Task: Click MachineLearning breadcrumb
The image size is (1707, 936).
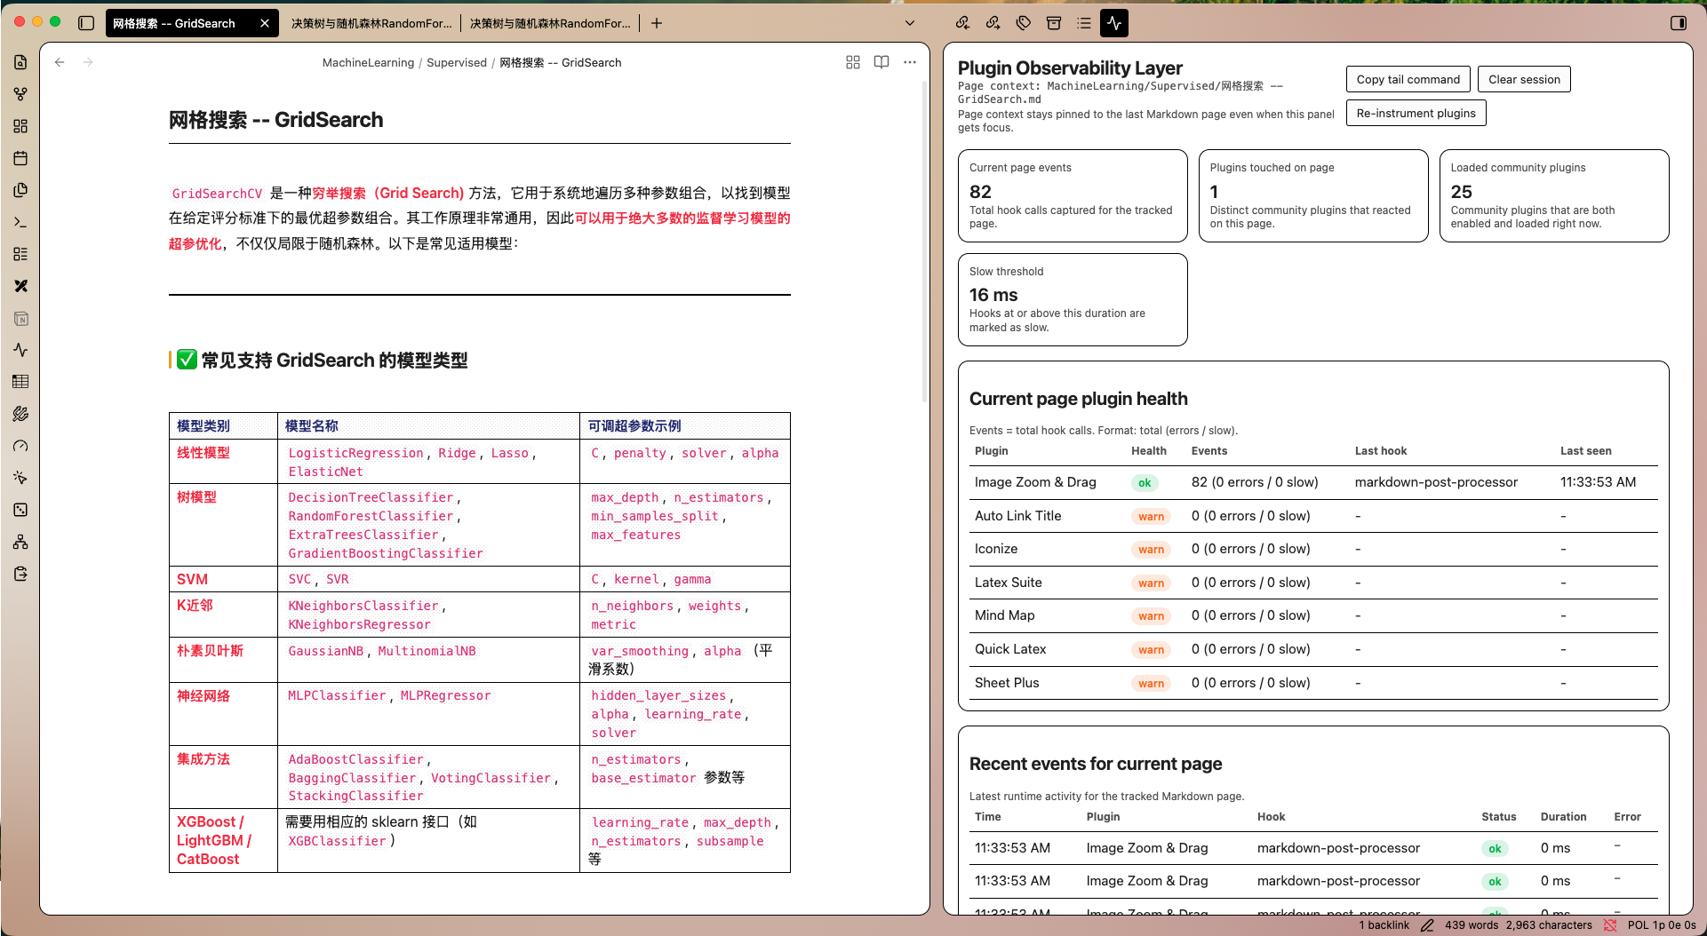Action: click(x=368, y=62)
